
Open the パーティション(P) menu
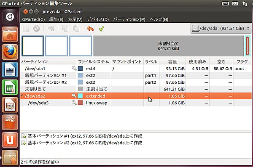pos(129,19)
